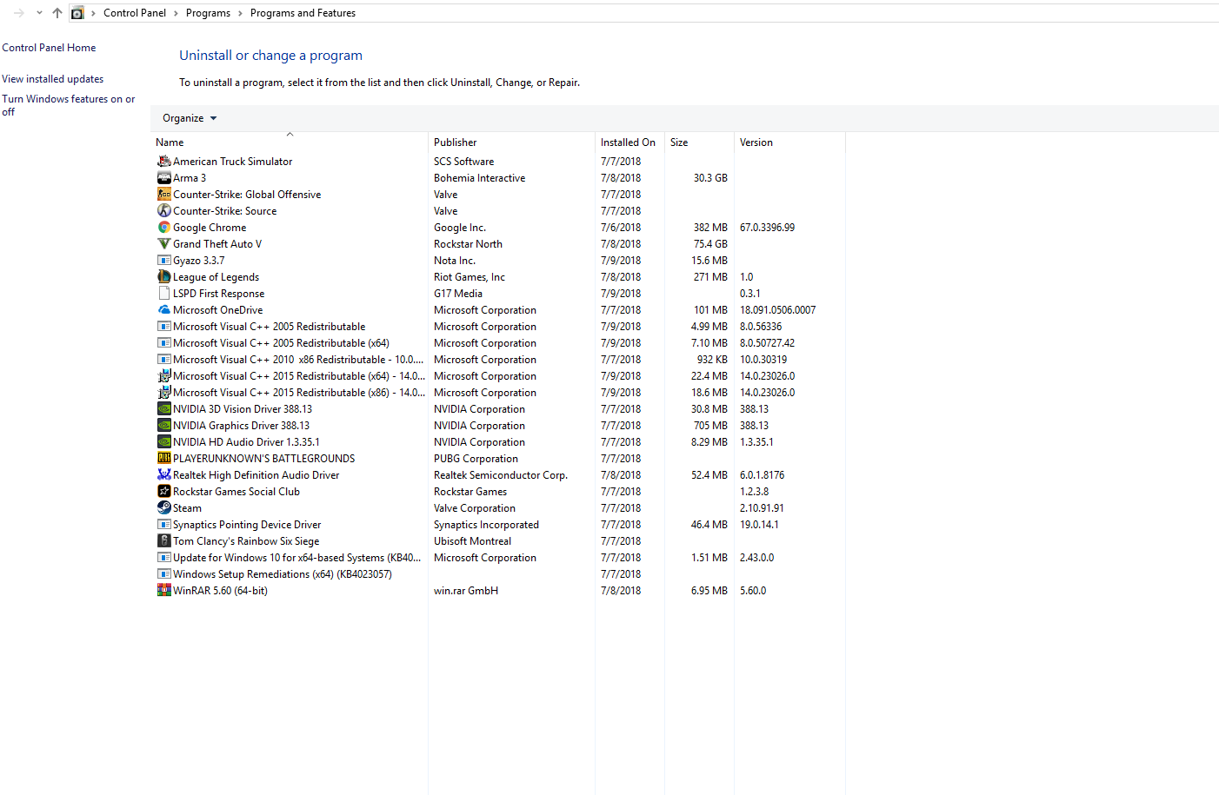Click the PLAYERUNKNOWN'S BATTLEGROUNDS icon

click(163, 458)
